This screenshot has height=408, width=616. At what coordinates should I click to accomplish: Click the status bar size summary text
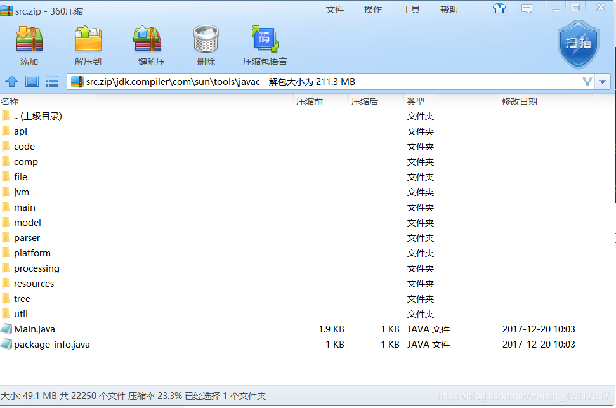tap(133, 396)
